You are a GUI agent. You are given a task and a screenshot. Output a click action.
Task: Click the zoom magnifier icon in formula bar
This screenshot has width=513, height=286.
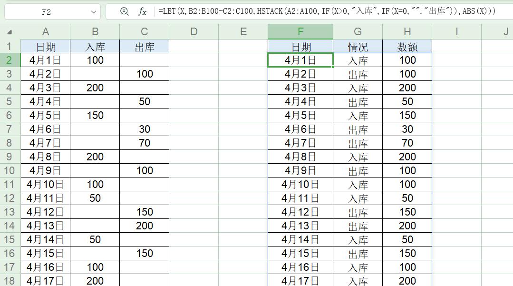click(x=124, y=12)
